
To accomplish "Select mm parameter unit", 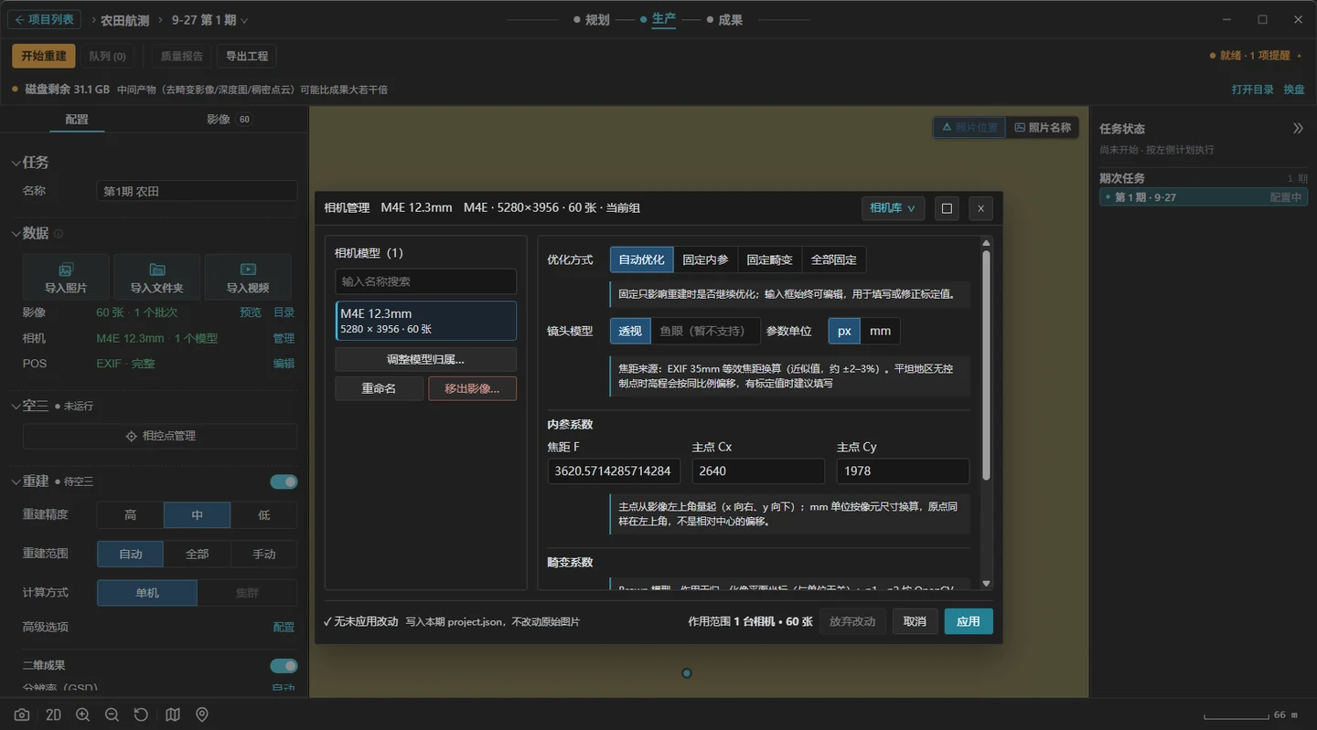I will [880, 331].
